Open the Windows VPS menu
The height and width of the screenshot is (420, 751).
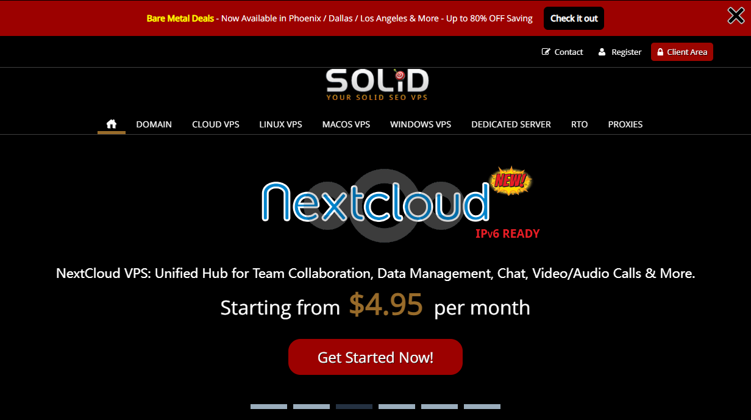421,124
